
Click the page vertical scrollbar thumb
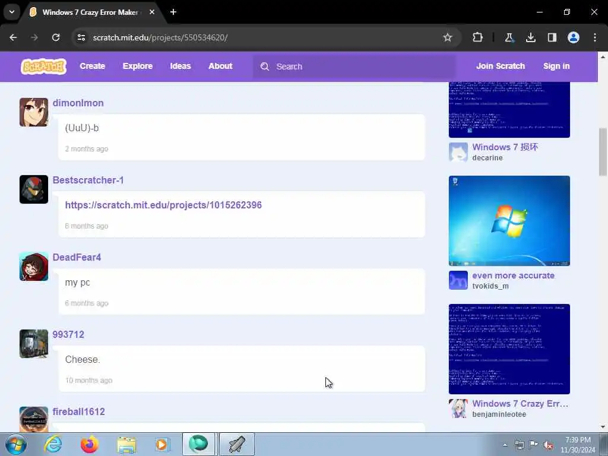click(603, 151)
